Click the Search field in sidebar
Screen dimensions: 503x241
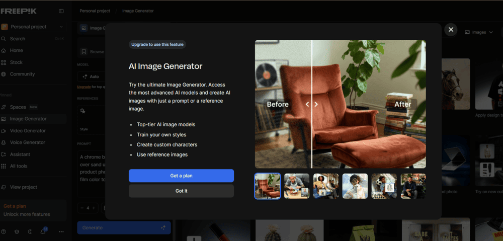click(30, 39)
